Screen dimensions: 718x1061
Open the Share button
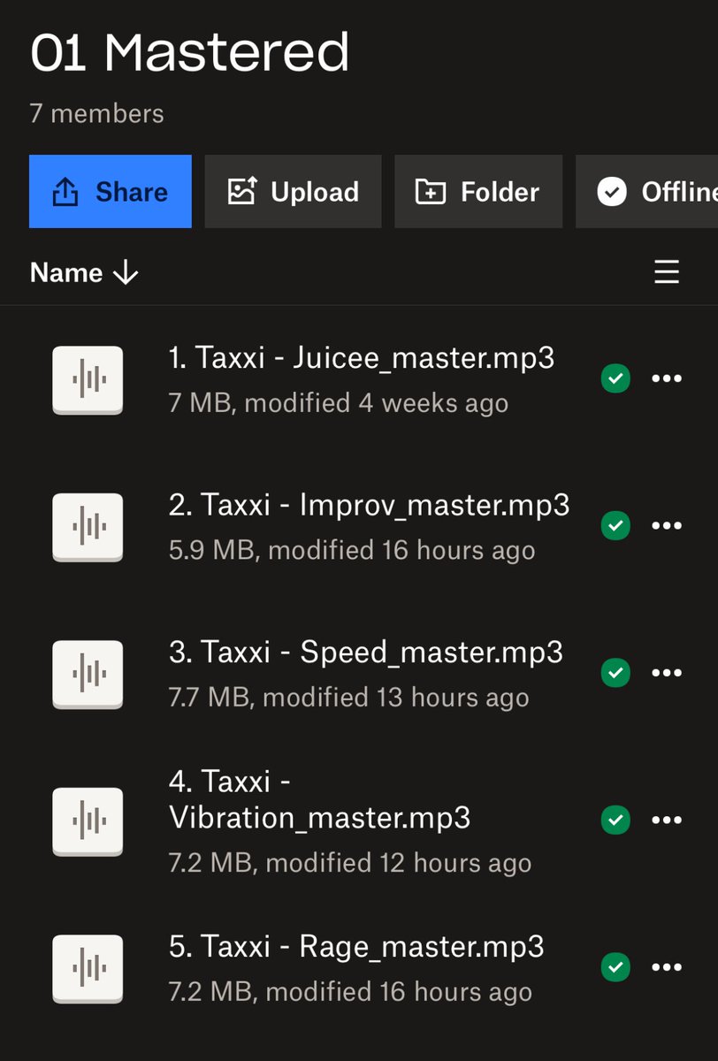[x=111, y=192]
